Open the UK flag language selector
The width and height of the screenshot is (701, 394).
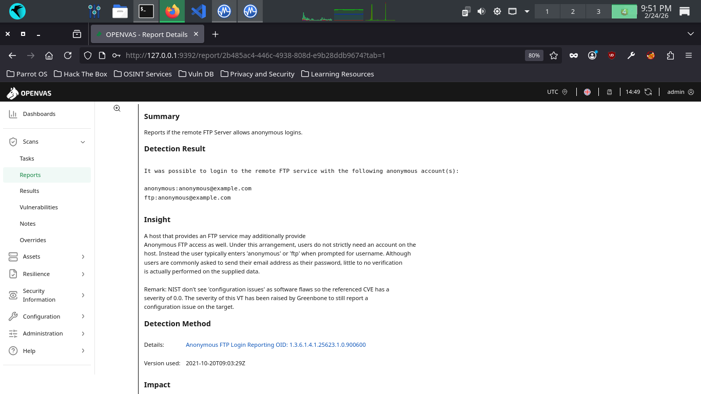587,92
